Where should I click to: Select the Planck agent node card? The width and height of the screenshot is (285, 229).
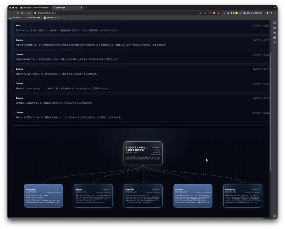click(193, 196)
